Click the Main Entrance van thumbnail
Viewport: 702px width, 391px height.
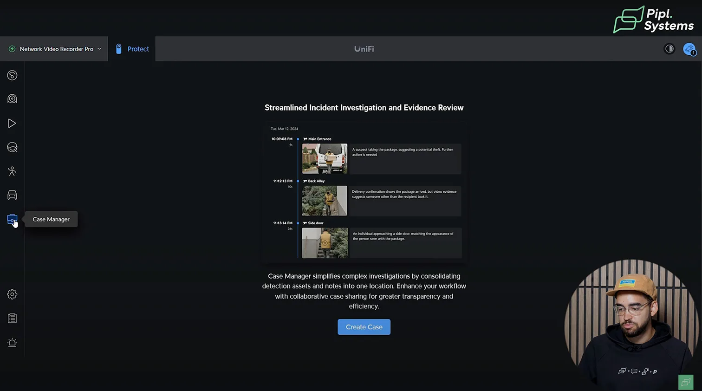point(325,158)
